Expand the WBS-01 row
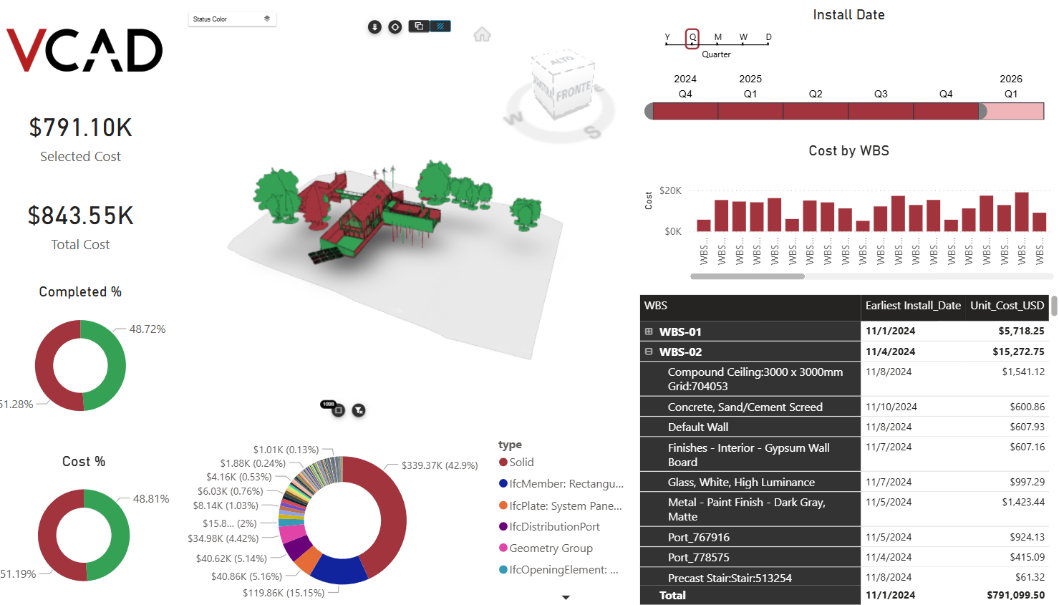The height and width of the screenshot is (605, 1059). point(649,331)
